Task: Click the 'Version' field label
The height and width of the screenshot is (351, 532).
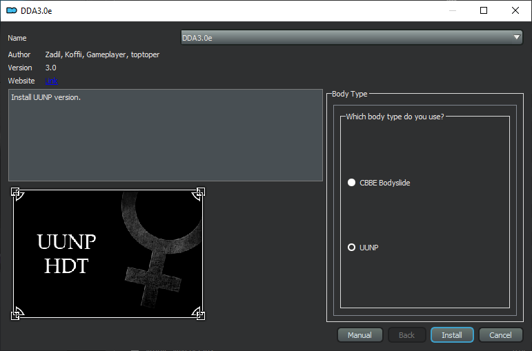Action: point(20,68)
